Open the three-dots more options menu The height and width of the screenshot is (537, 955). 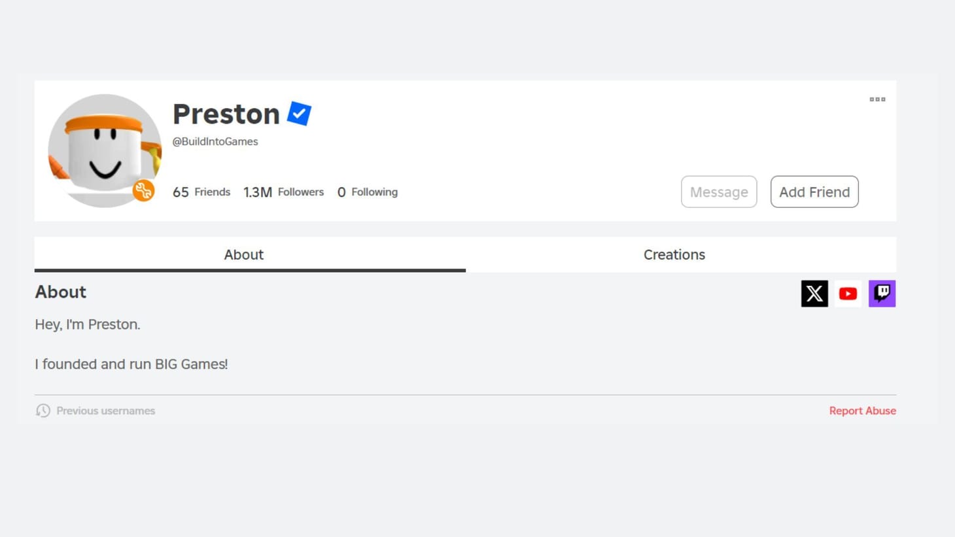point(877,99)
